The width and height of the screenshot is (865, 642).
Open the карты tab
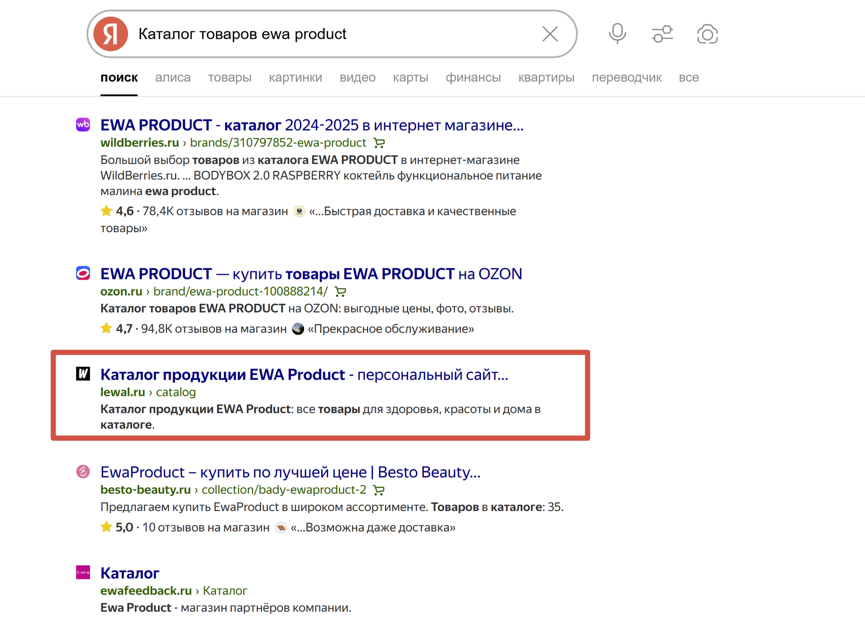[410, 77]
